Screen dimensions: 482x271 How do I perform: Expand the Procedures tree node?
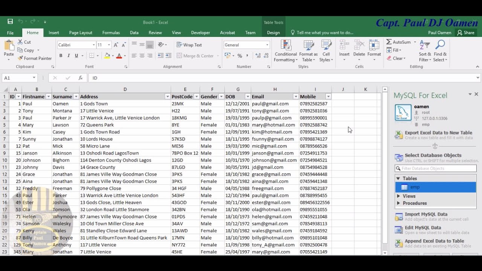[398, 203]
